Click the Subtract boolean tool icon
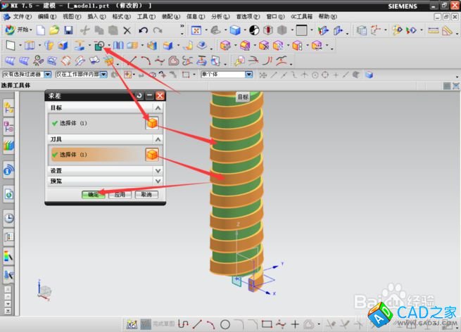Screen dimensions: 461x332 (99, 46)
